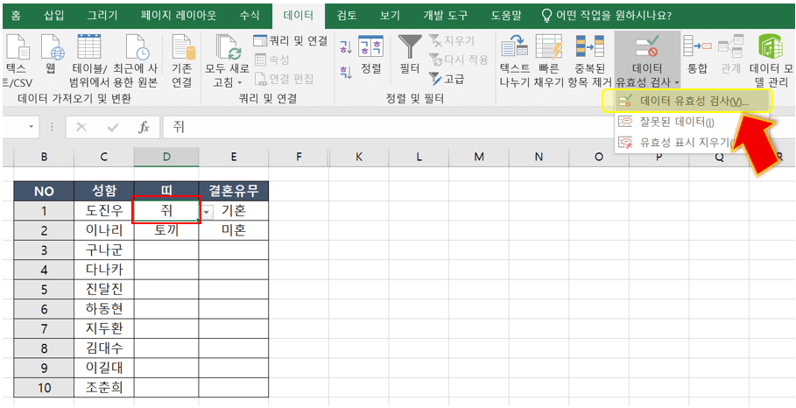Click the 모두 새로 고침 icon
This screenshot has height=408, width=796.
coord(227,48)
